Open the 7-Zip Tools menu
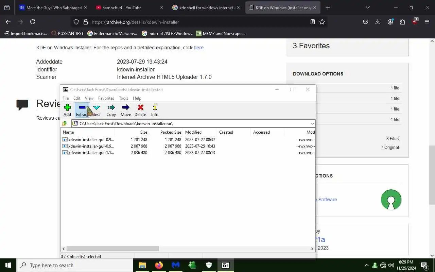Screen dimensions: 435x272 [123, 98]
